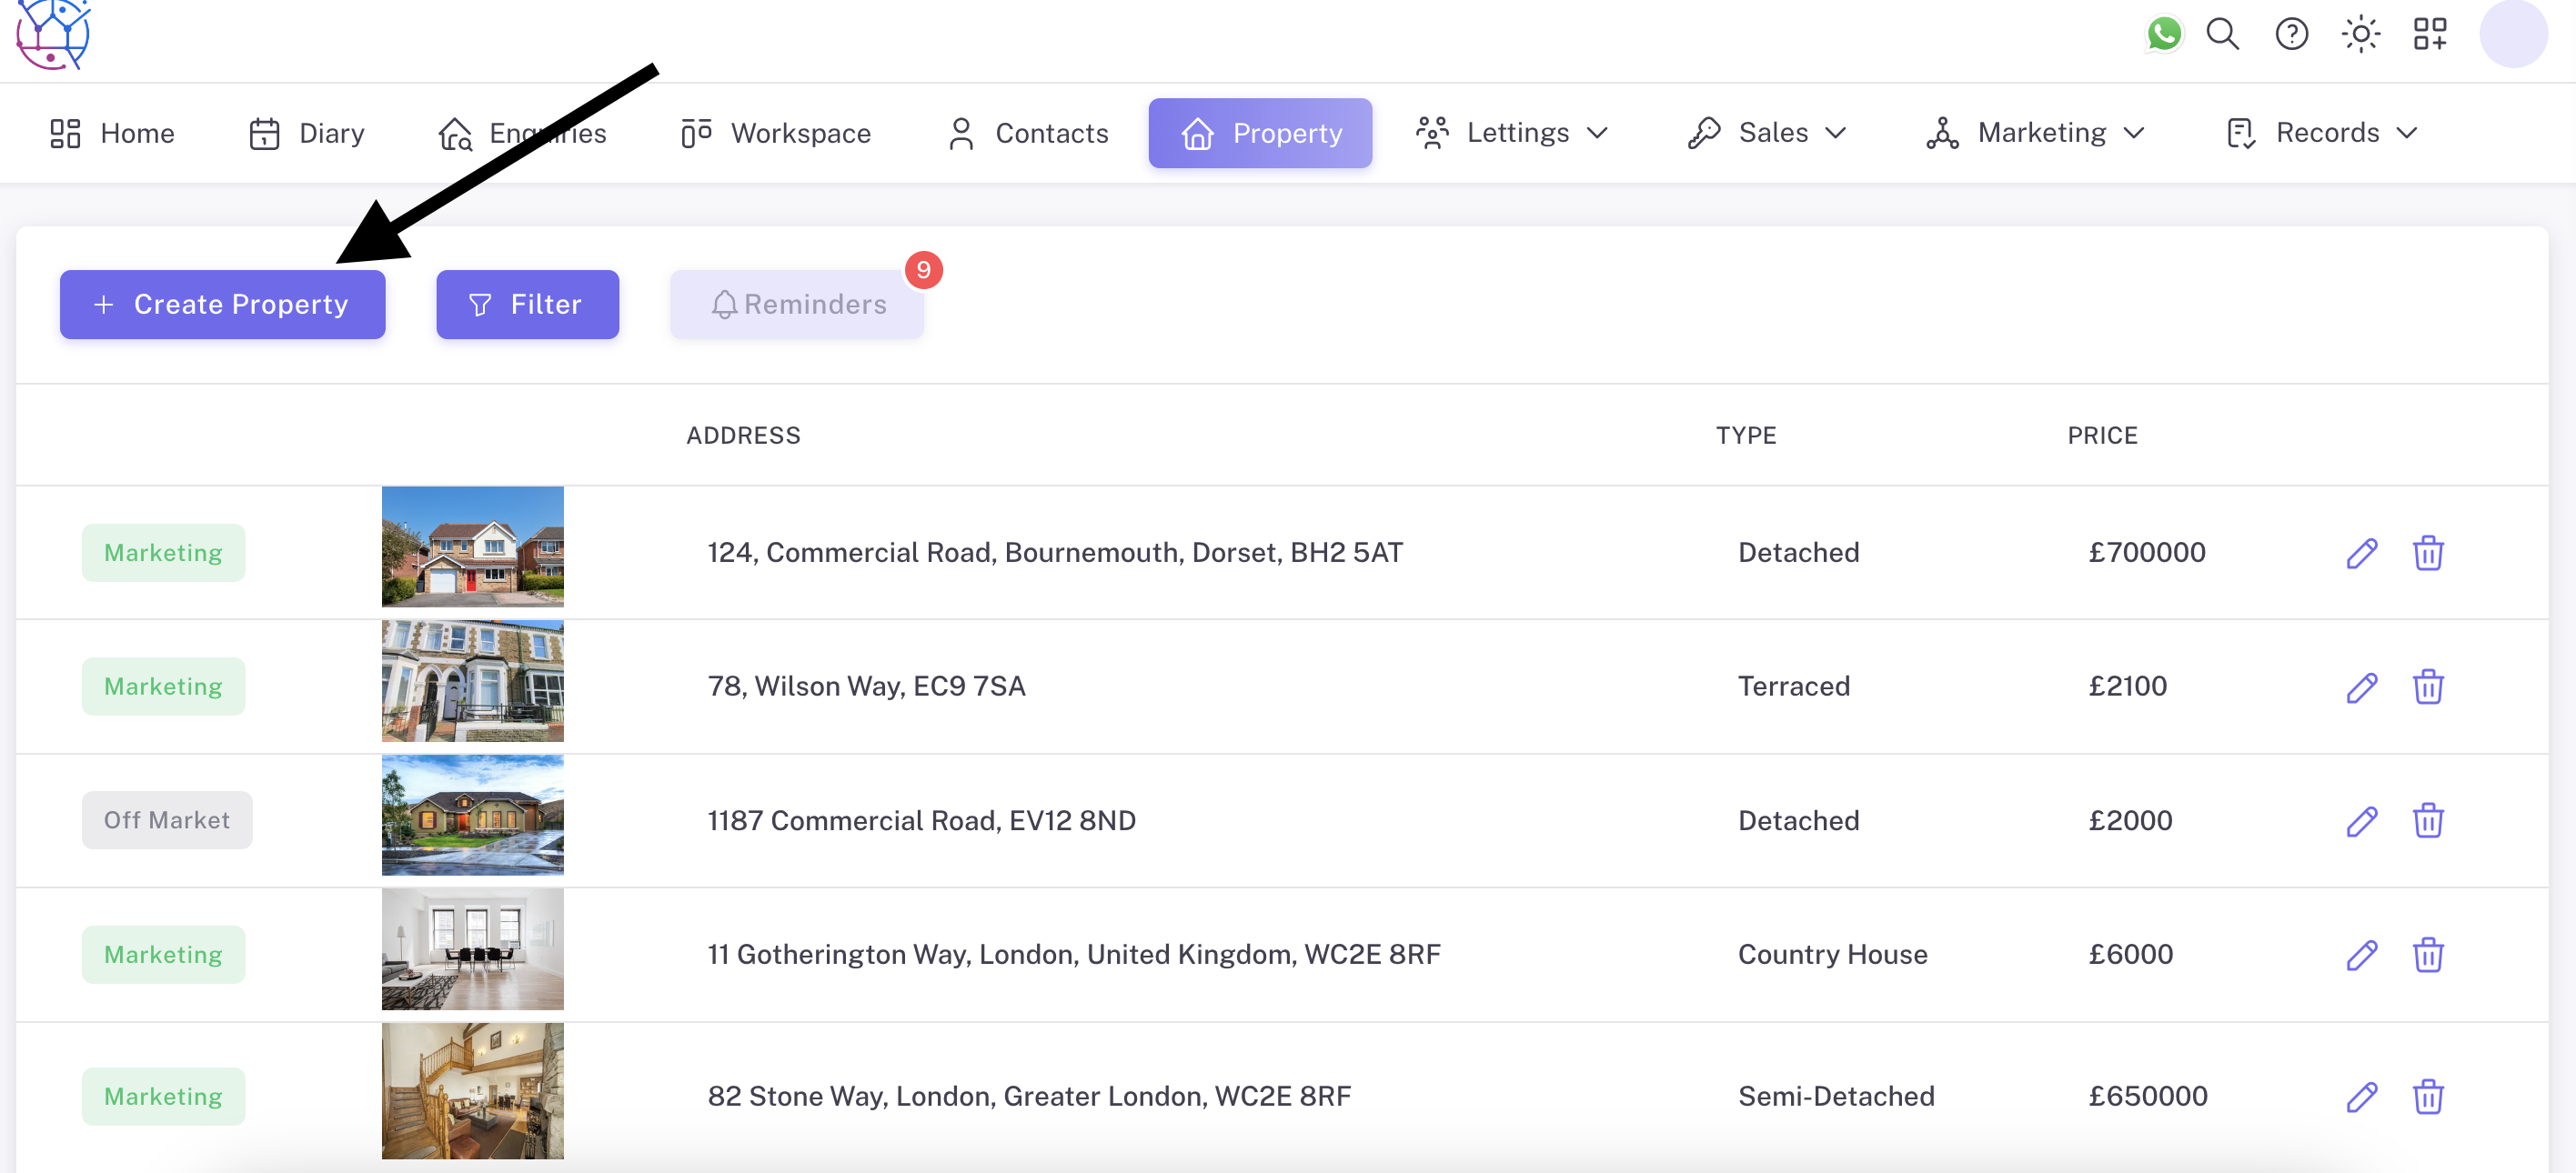
Task: Open the apps grid icon in header
Action: (x=2430, y=33)
